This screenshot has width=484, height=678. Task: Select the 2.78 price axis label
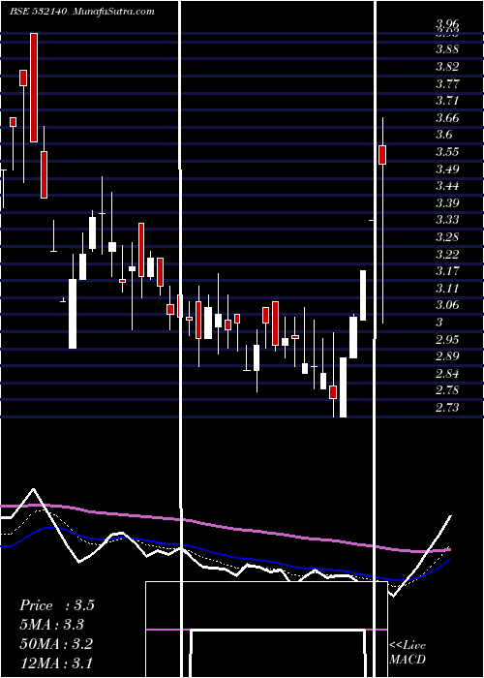pyautogui.click(x=447, y=390)
